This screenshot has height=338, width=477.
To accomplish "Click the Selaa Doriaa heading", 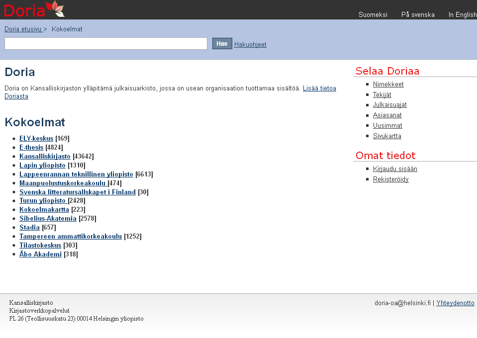I will [x=387, y=71].
